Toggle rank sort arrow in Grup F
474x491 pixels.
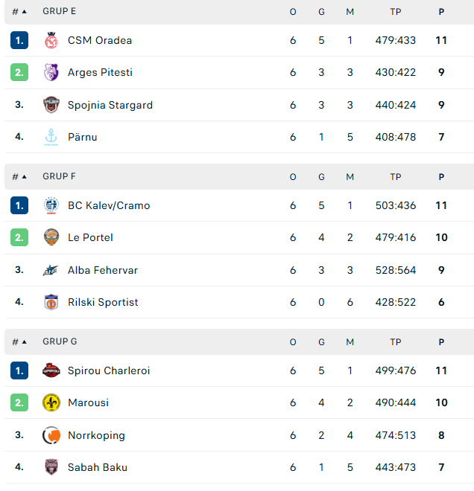tap(25, 177)
